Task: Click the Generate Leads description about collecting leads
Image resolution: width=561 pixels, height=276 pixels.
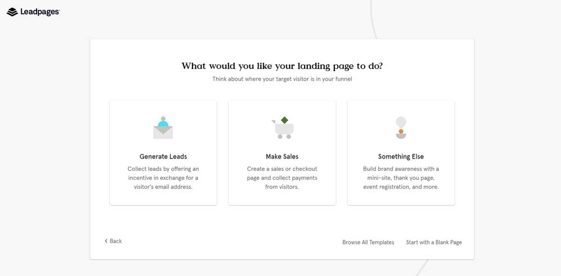Action: tap(163, 178)
